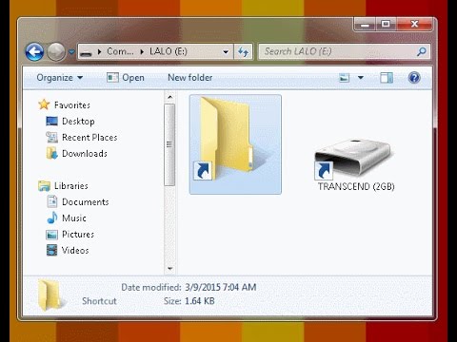Open the Videos library
The width and height of the screenshot is (457, 342).
click(75, 251)
